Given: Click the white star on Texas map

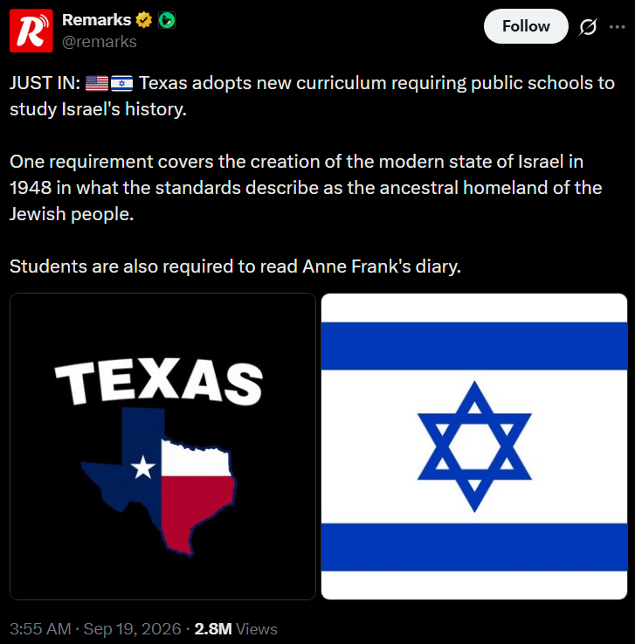Looking at the screenshot, I should tap(143, 467).
